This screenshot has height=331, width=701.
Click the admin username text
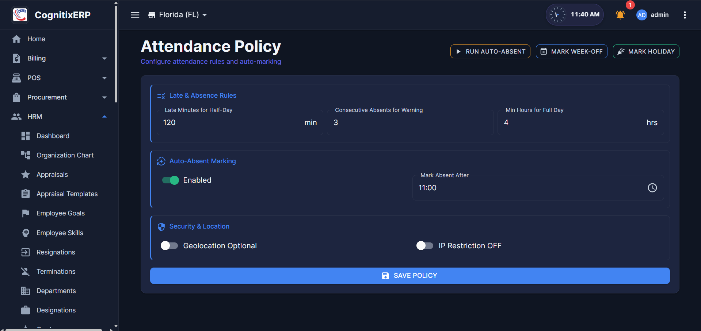pos(660,15)
